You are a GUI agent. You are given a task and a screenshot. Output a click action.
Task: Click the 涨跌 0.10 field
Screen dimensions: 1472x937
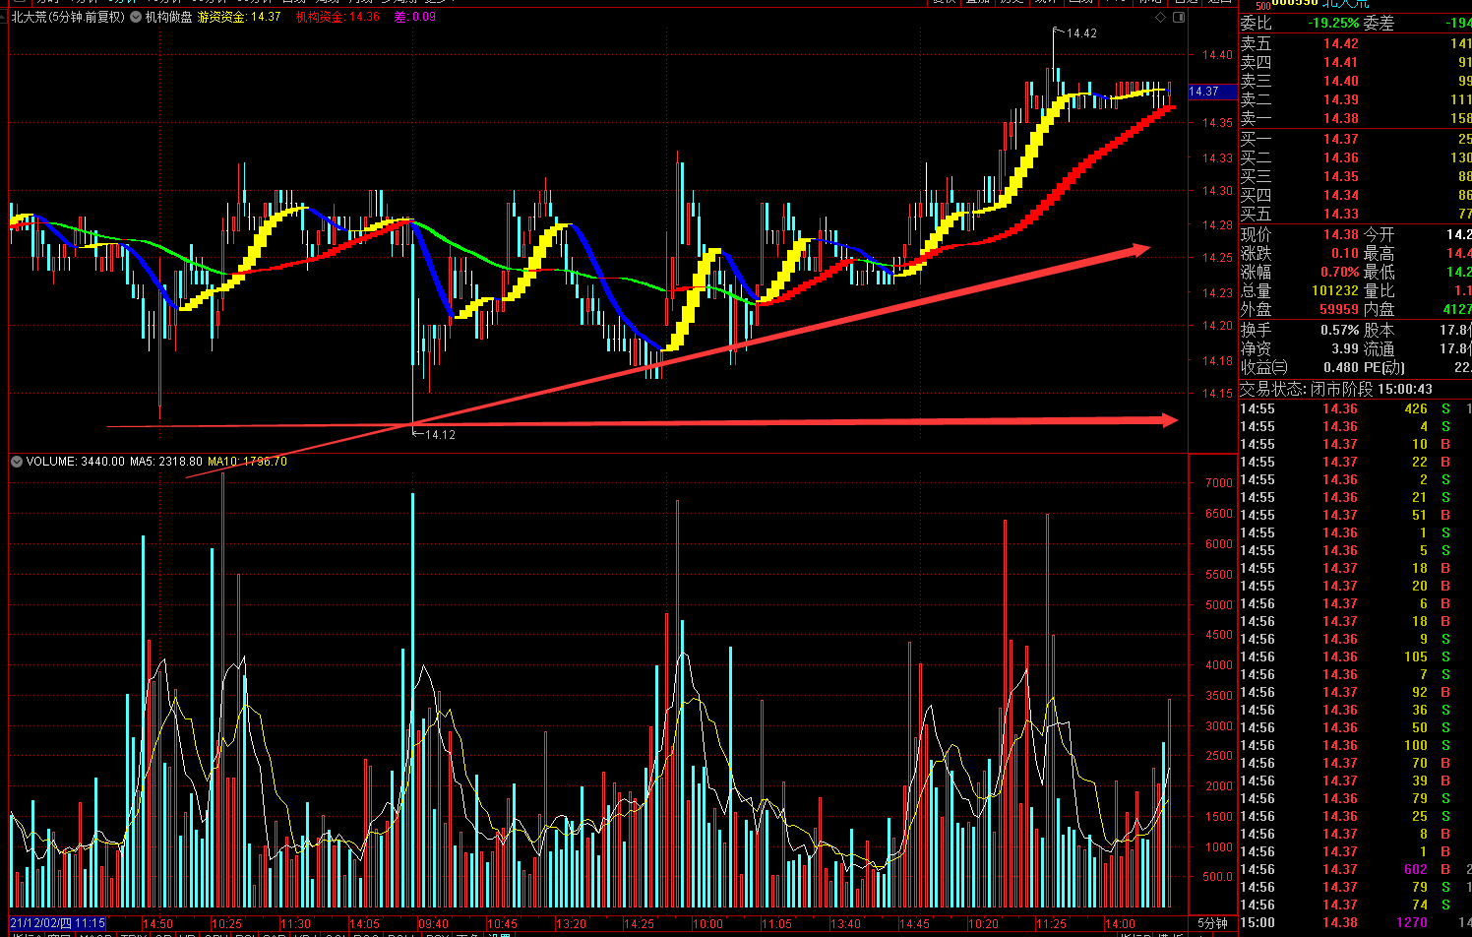[x=1300, y=253]
